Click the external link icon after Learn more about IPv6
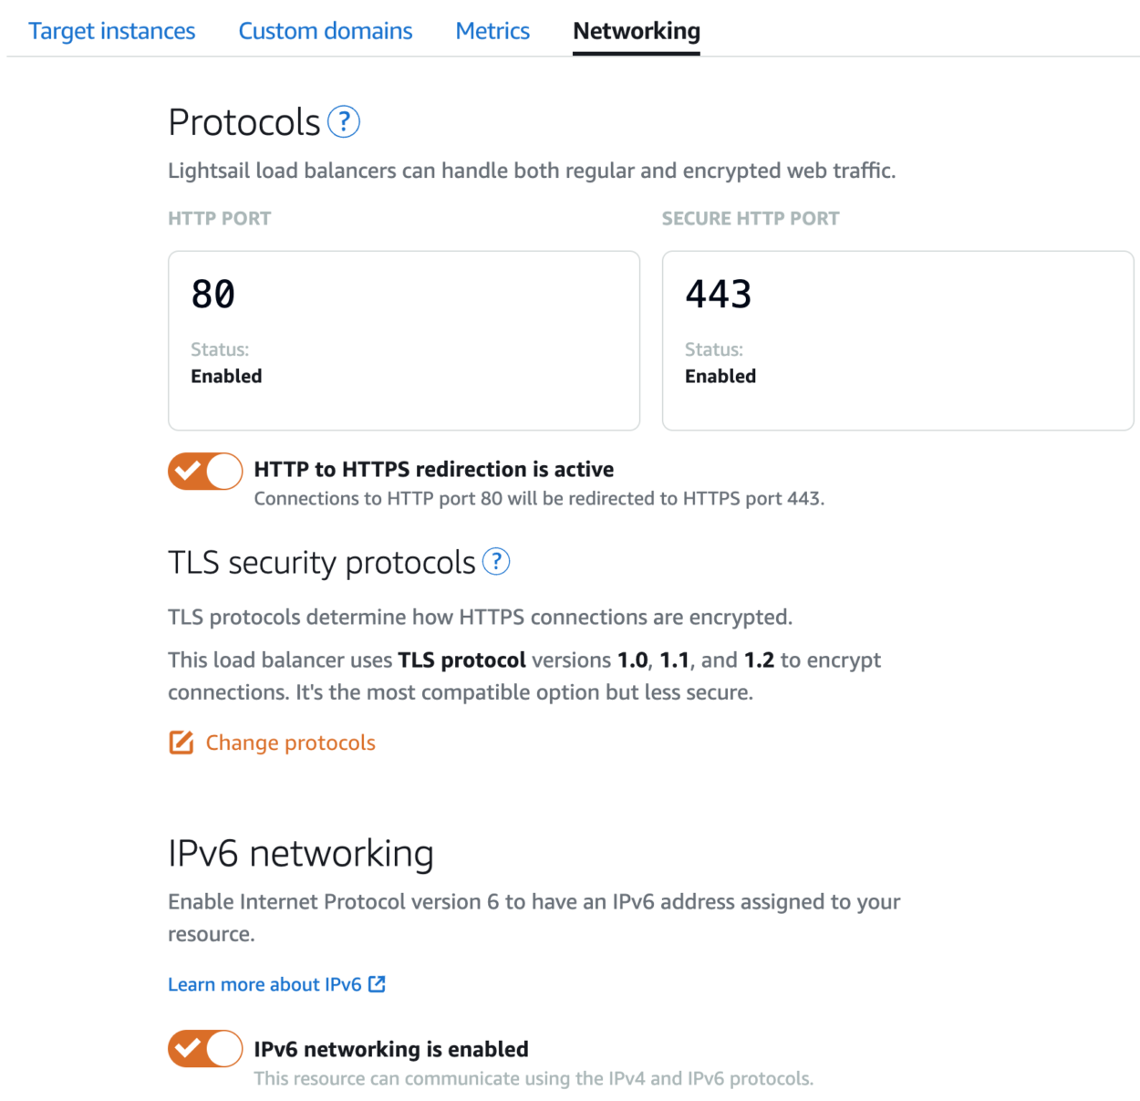 tap(377, 984)
